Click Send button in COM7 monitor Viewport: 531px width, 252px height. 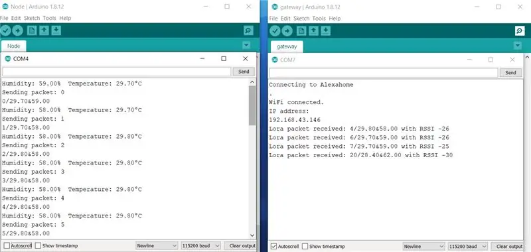coord(510,72)
